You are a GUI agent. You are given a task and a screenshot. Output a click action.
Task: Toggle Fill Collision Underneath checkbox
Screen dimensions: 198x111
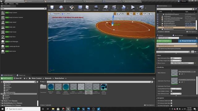coord(171,101)
